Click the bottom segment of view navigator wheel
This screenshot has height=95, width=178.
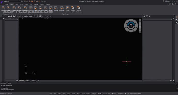(131, 31)
